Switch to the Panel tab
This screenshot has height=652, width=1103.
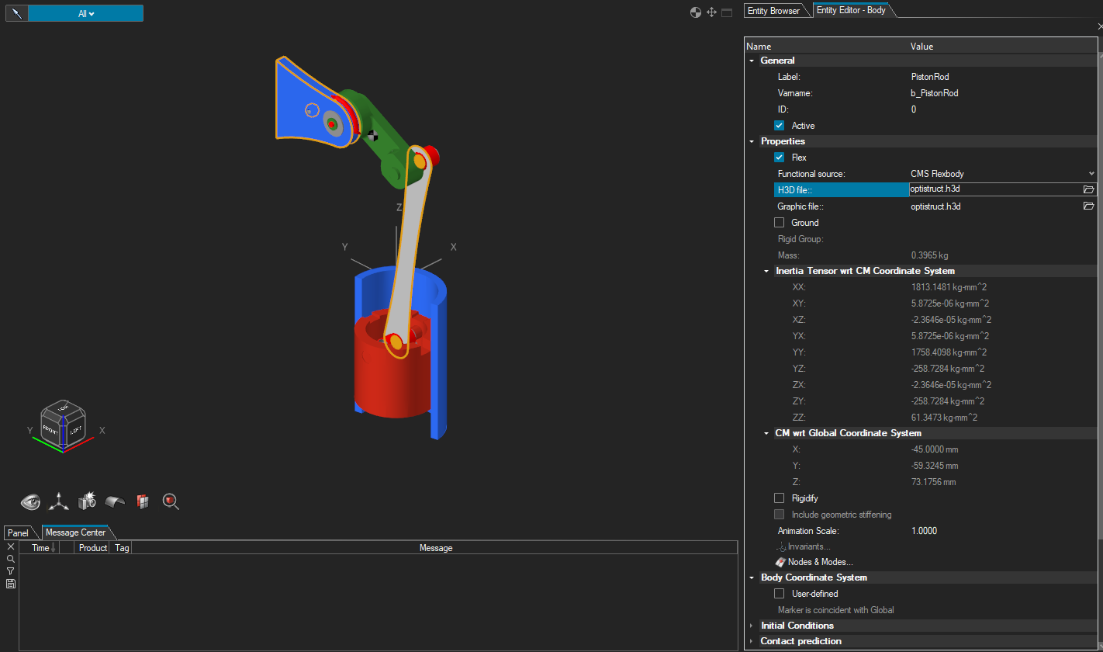click(x=18, y=533)
